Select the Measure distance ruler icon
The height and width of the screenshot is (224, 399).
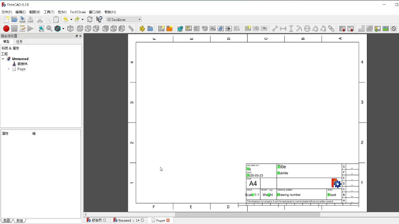(x=131, y=29)
